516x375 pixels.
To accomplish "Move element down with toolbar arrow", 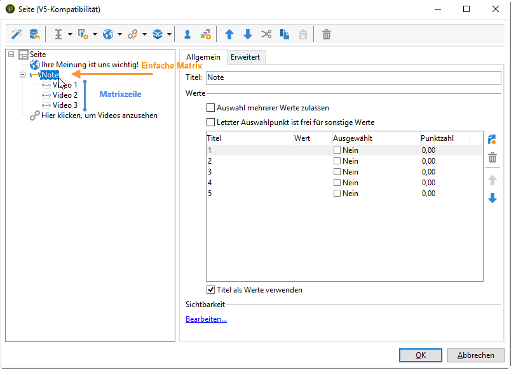I will coord(248,34).
